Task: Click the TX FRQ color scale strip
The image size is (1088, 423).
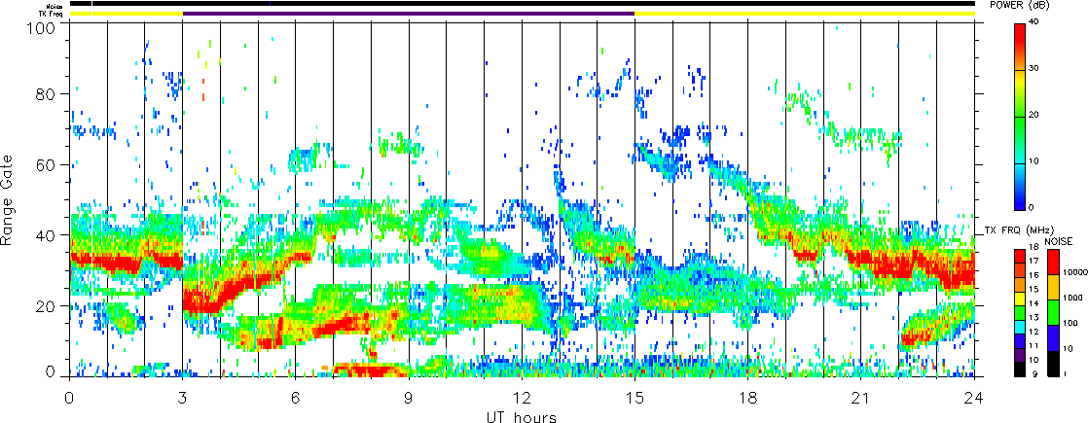Action: click(1020, 312)
